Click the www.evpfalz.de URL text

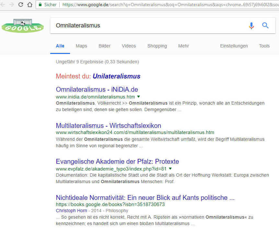click(111, 169)
